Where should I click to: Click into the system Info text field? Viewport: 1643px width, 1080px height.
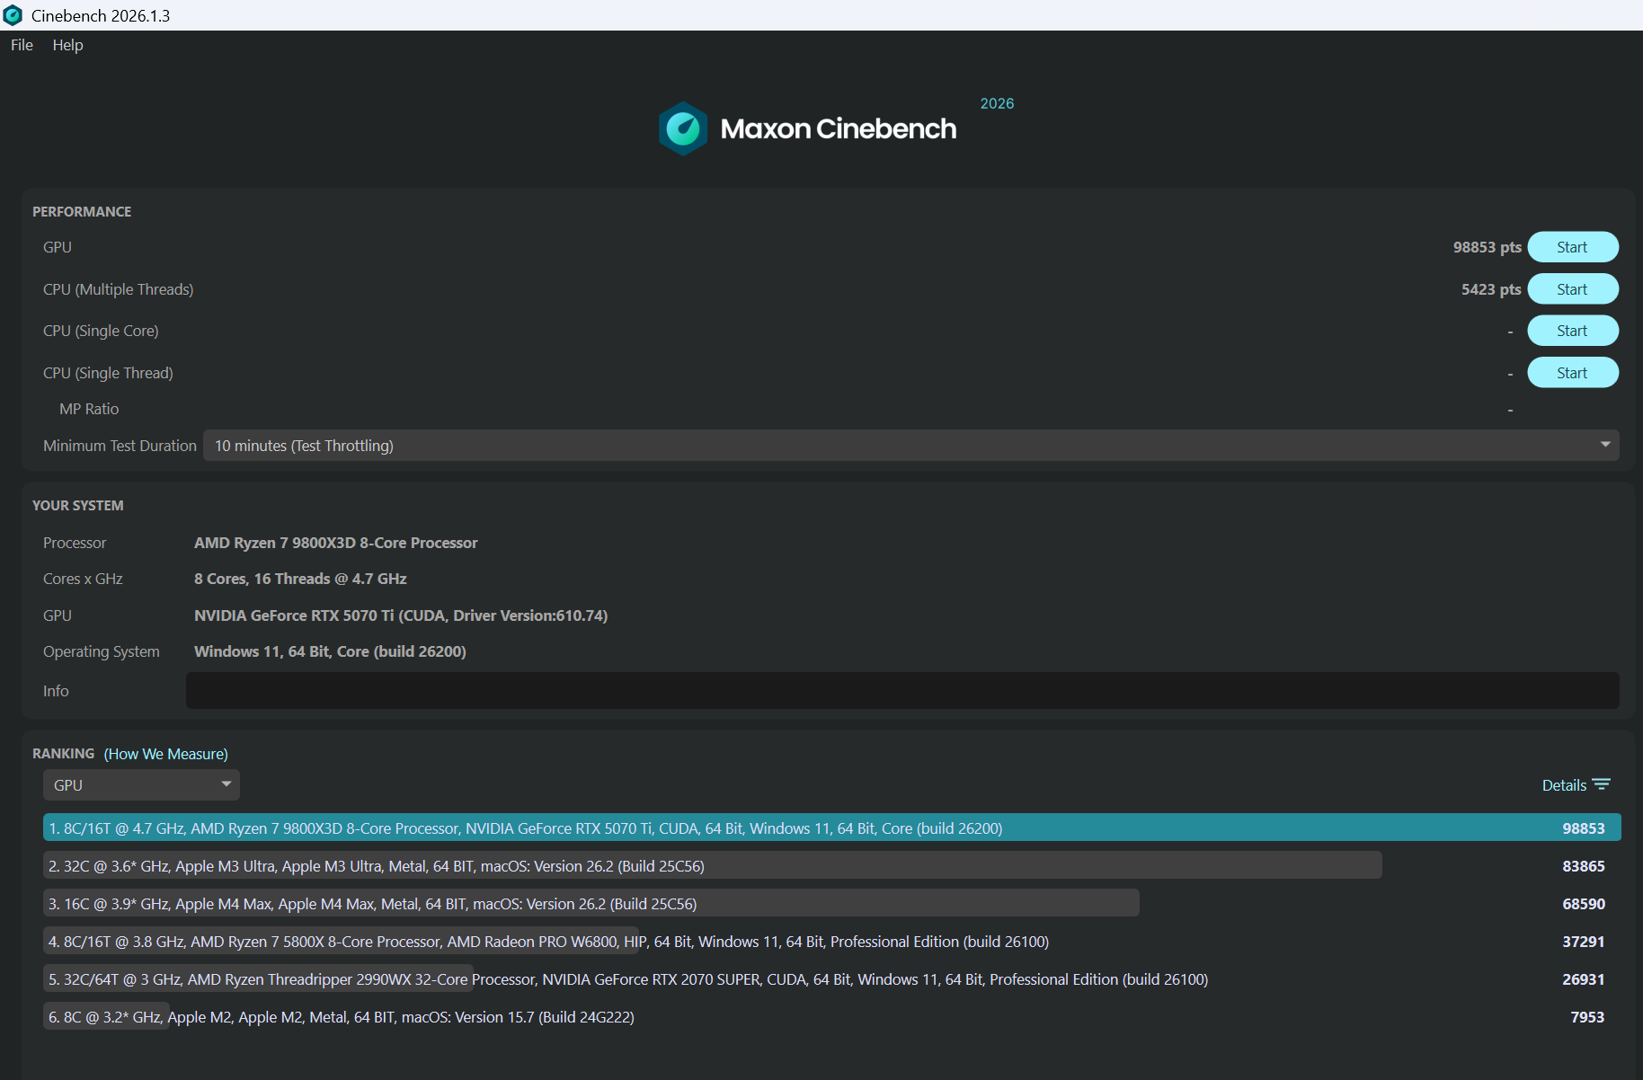(902, 691)
